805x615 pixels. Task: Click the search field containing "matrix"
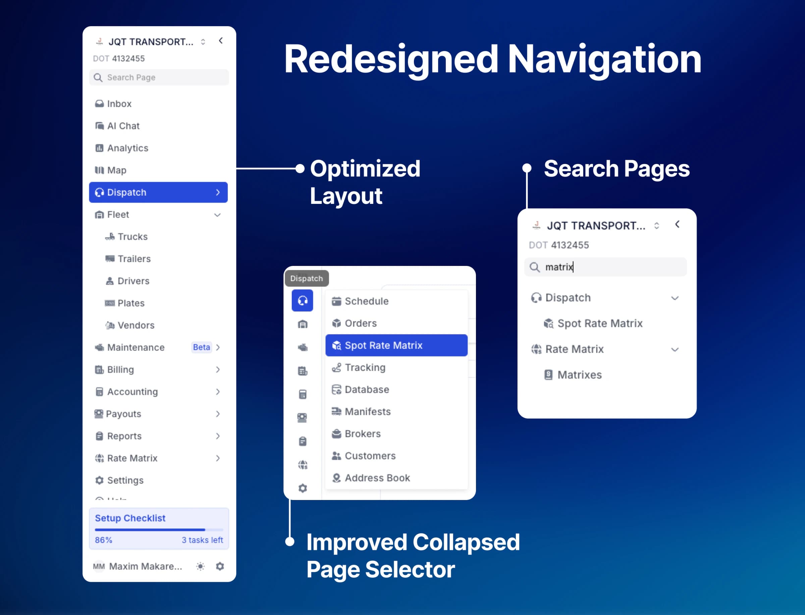(x=606, y=267)
